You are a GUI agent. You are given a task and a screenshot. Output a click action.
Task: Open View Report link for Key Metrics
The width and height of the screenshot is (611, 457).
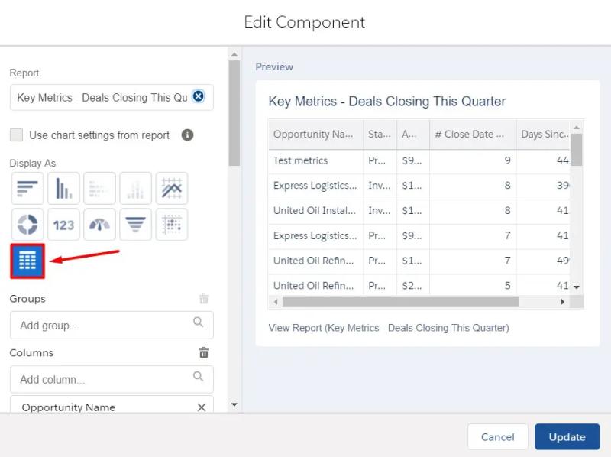[x=388, y=328]
